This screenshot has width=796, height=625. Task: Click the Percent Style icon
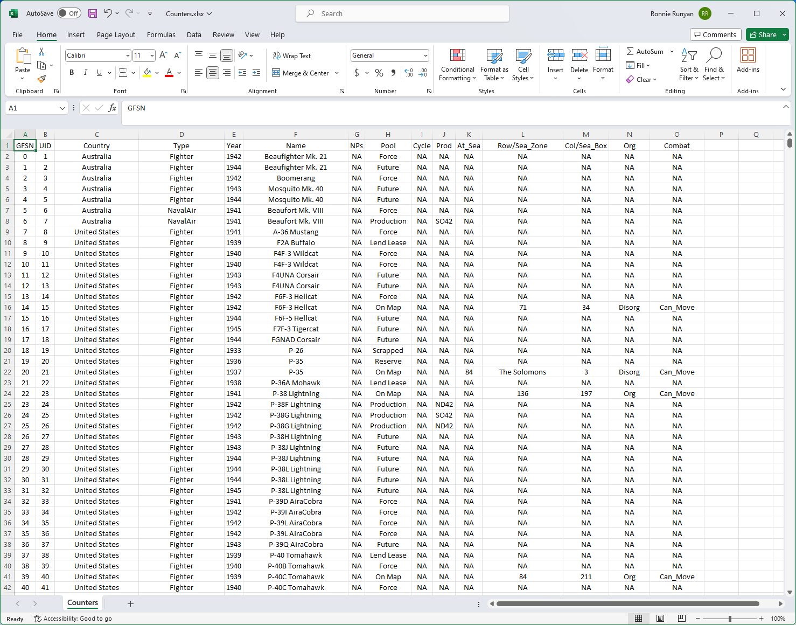pyautogui.click(x=379, y=73)
